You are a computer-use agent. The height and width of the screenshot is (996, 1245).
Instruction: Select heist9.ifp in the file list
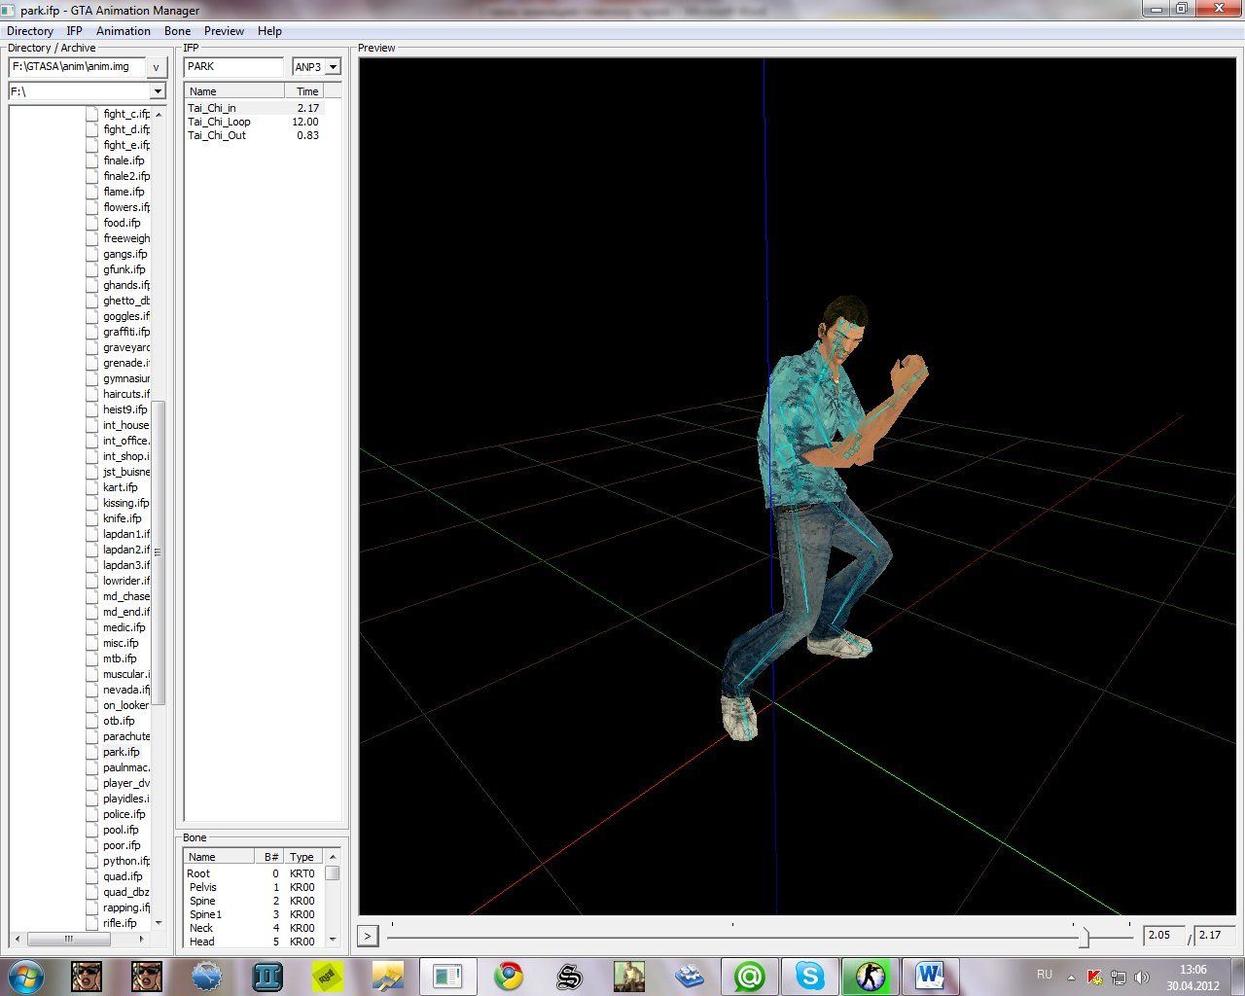[x=125, y=409]
